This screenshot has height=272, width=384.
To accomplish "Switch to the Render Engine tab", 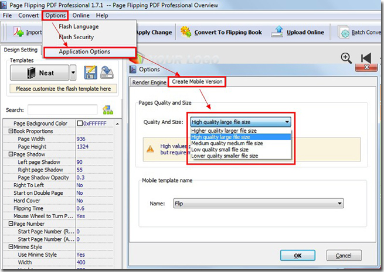I will 149,82.
